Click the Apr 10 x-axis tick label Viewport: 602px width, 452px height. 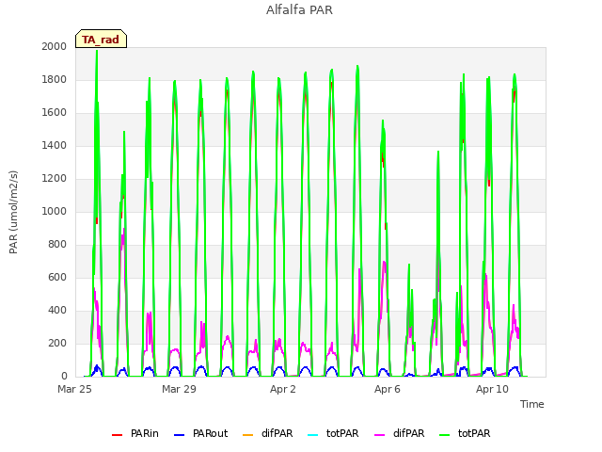(492, 389)
